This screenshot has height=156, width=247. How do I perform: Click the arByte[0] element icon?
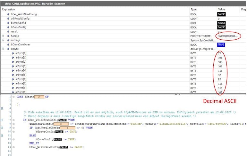tap(13, 53)
